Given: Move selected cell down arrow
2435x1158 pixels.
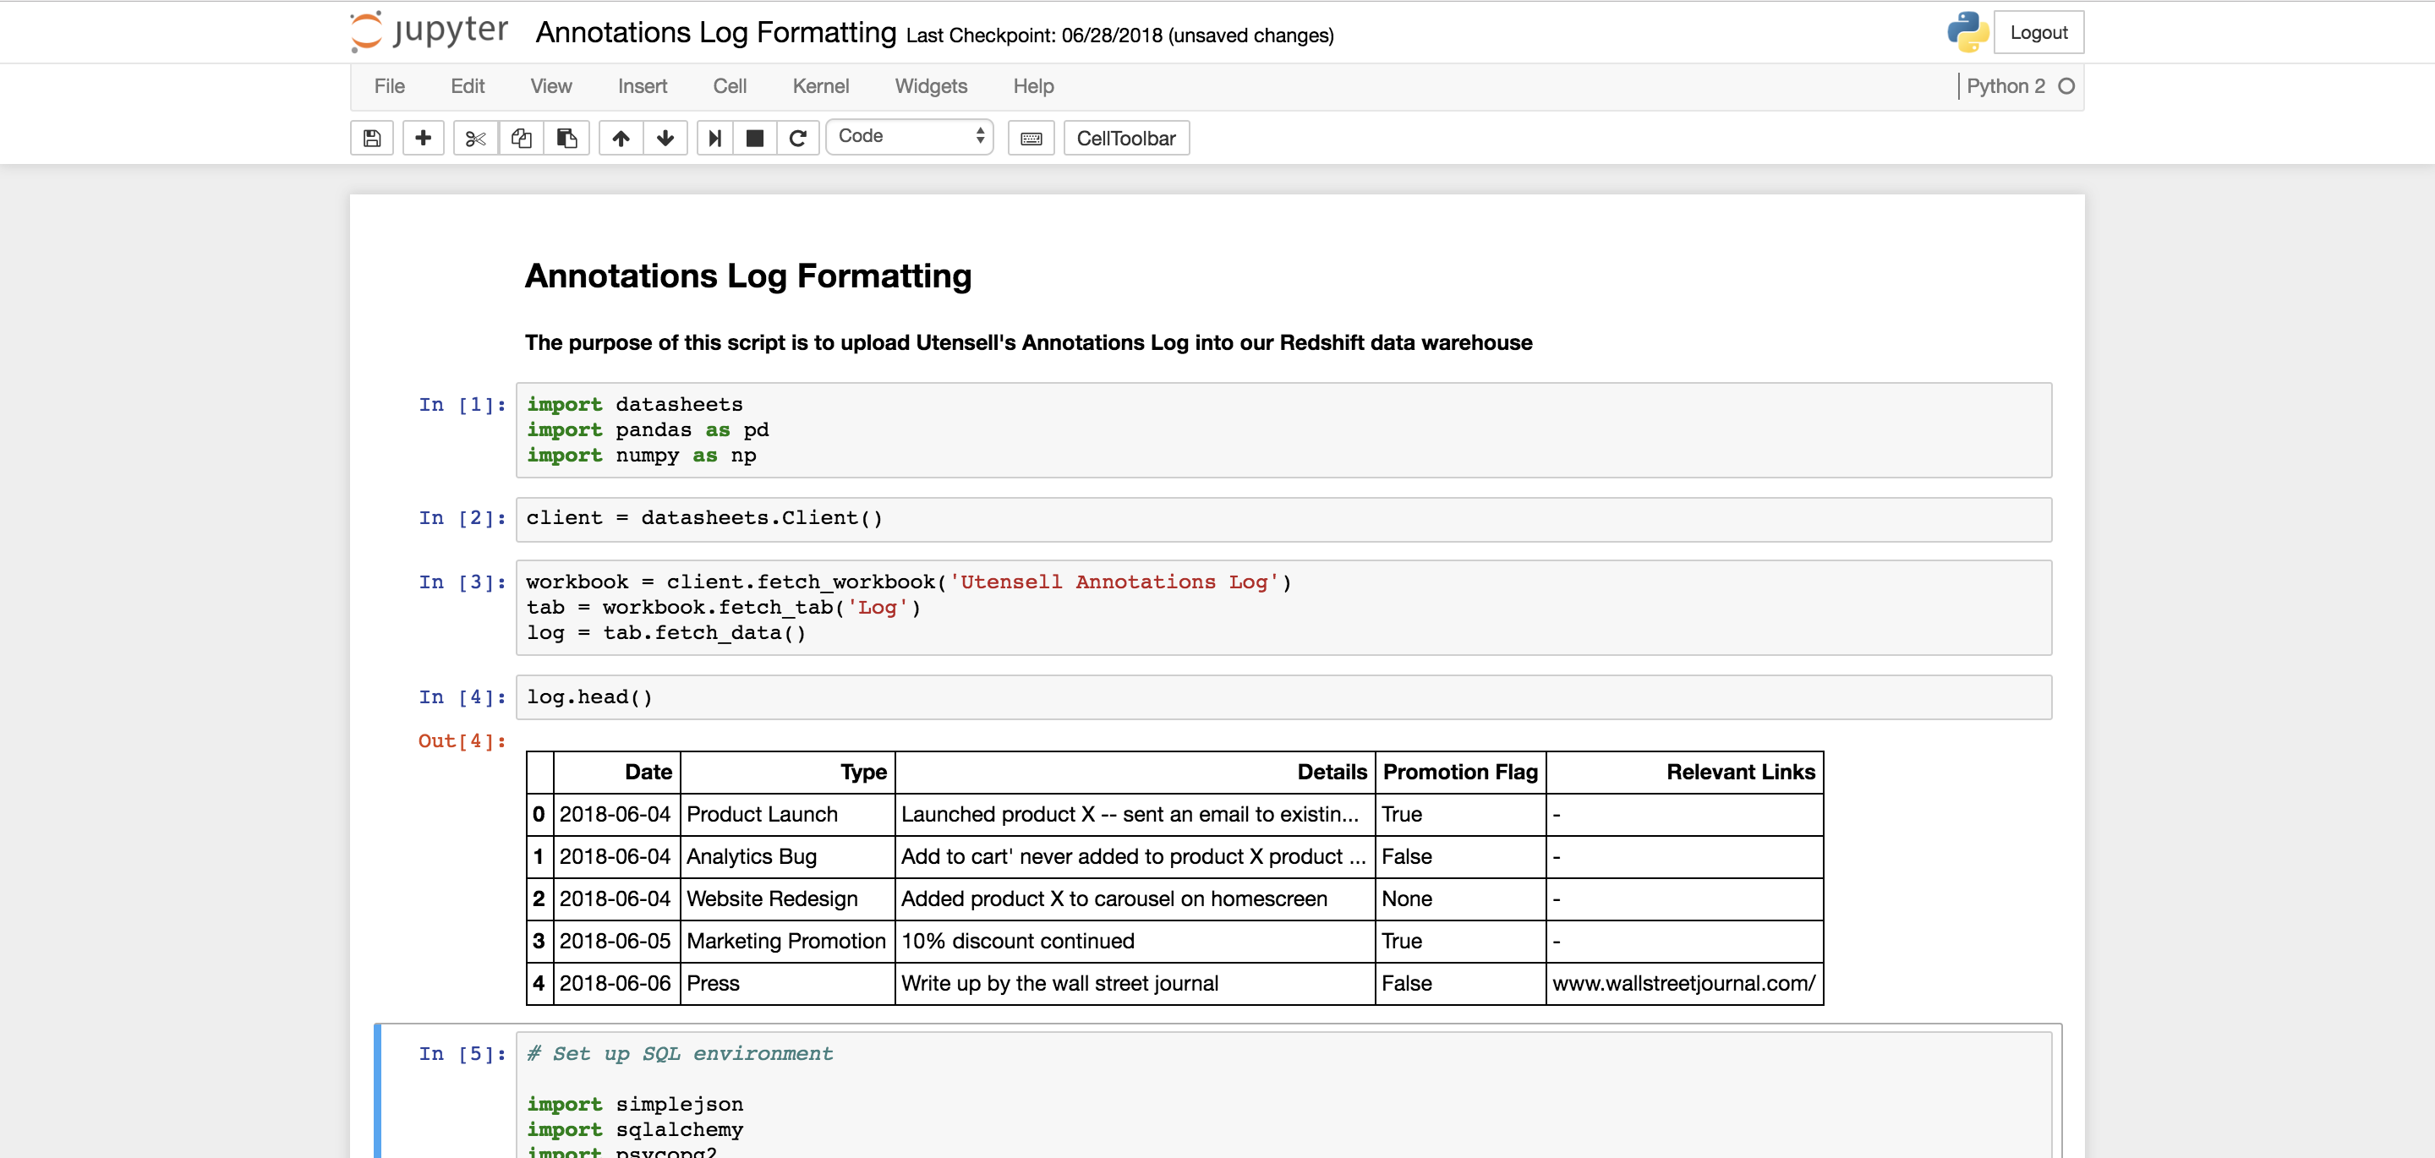Looking at the screenshot, I should (665, 138).
